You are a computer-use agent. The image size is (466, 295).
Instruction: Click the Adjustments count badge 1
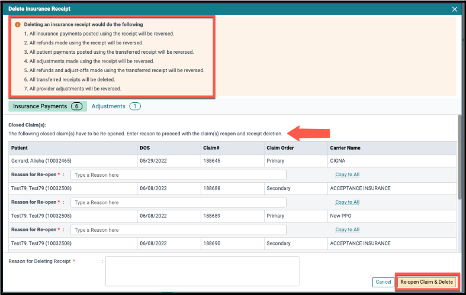(135, 106)
